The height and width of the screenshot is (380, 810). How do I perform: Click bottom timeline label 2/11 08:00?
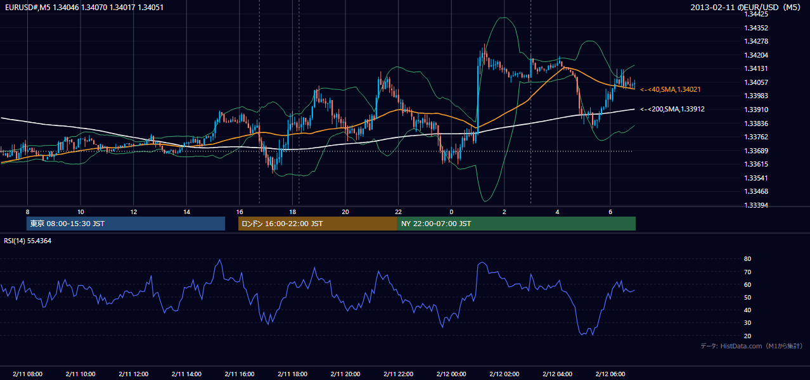tap(27, 374)
